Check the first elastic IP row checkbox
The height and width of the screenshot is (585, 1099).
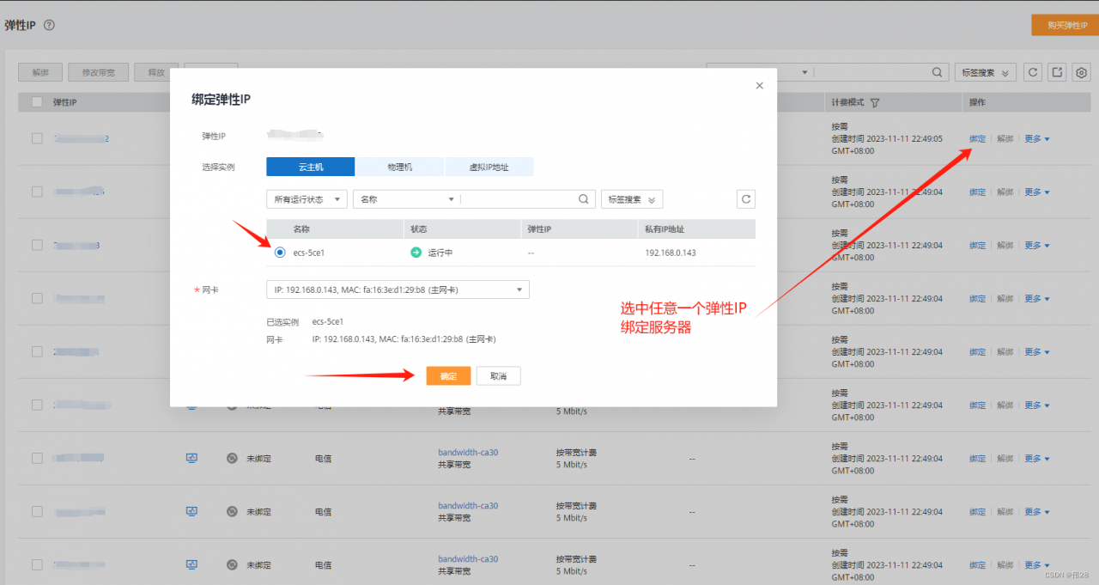coord(37,138)
